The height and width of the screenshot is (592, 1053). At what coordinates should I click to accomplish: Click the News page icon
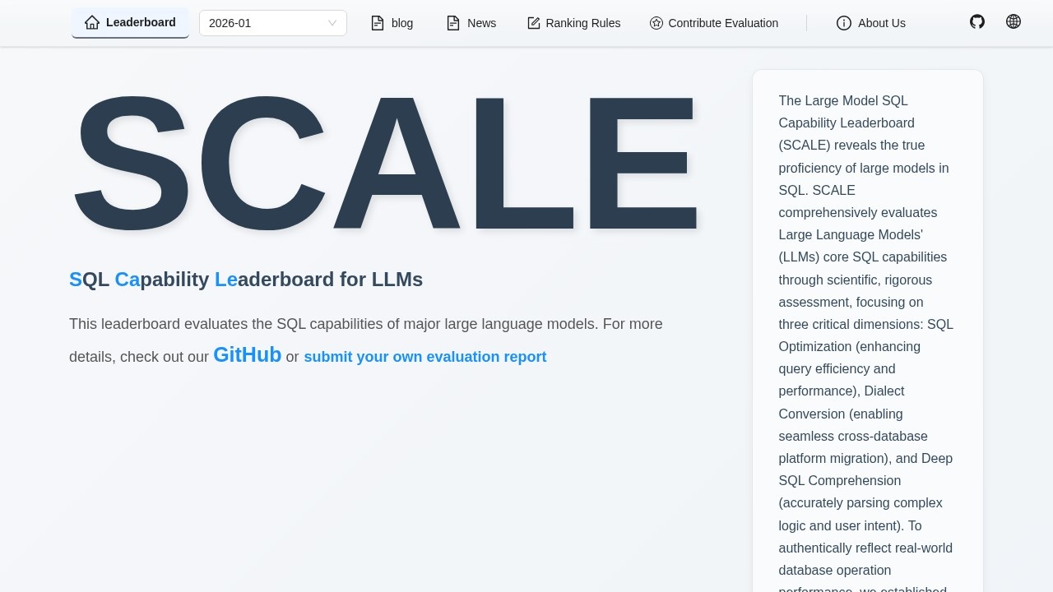(x=452, y=23)
